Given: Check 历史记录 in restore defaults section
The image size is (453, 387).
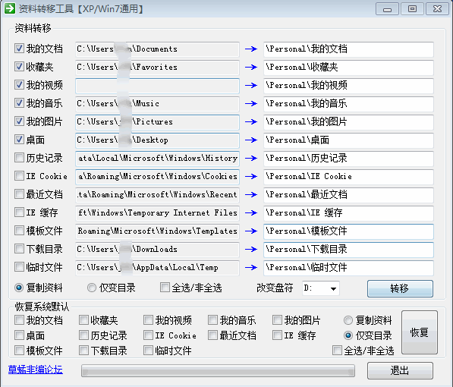Looking at the screenshot, I should (83, 335).
